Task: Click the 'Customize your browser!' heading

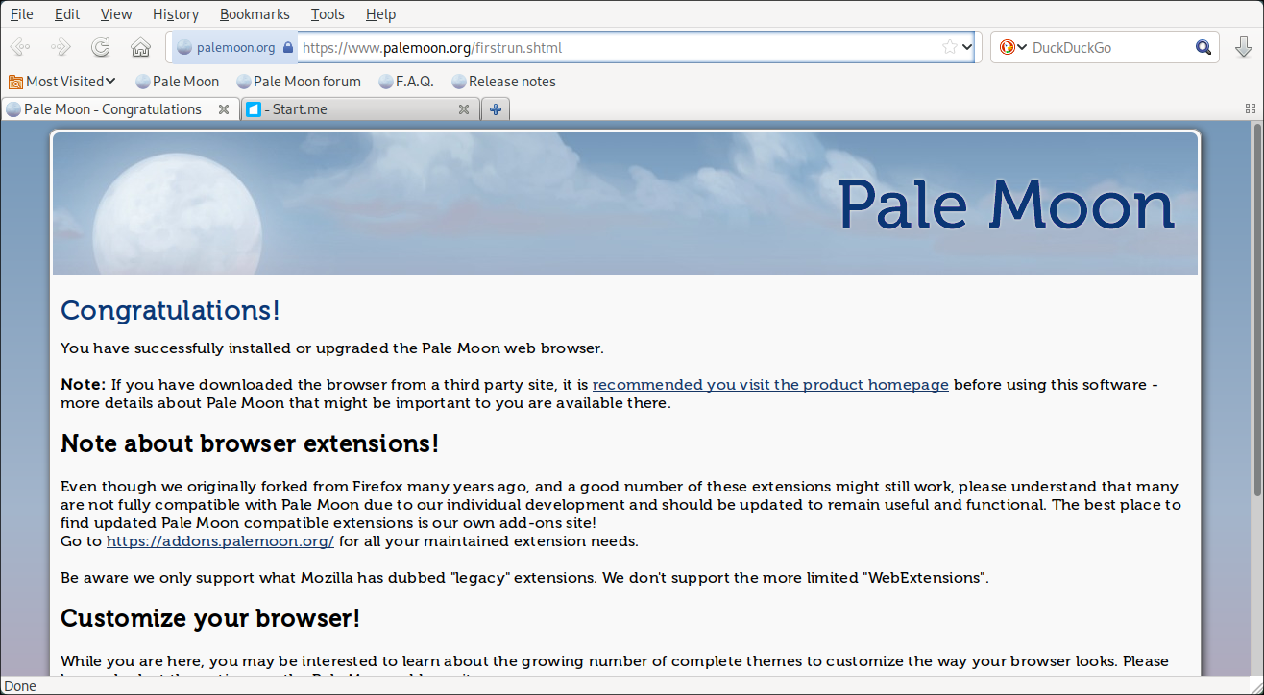Action: pyautogui.click(x=210, y=618)
